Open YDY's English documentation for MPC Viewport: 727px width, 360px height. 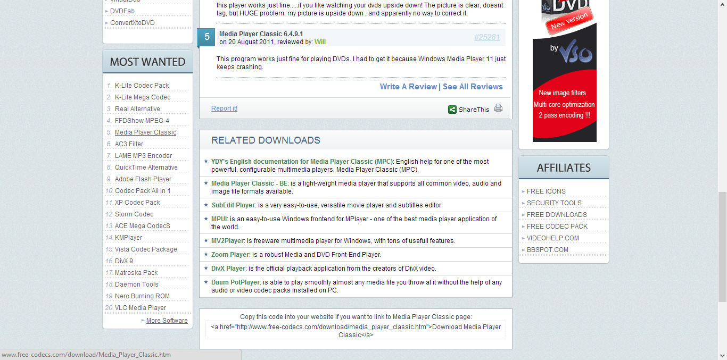(302, 162)
